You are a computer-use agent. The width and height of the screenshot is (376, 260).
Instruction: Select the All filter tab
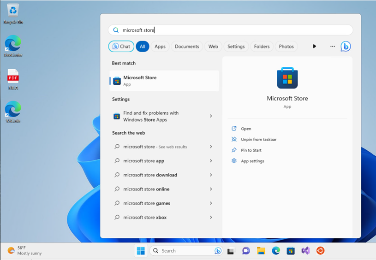coord(143,47)
